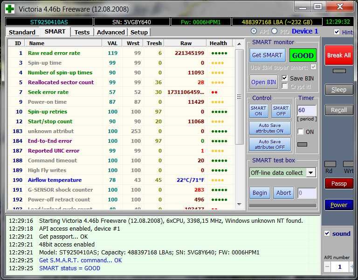Click the indicator below Break All
This screenshot has height=280, width=358.
click(339, 71)
